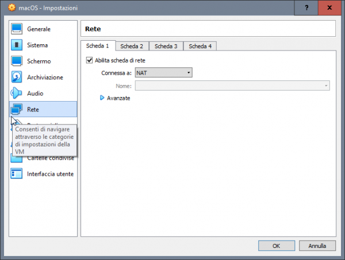The image size is (345, 260).
Task: Select the Interfaccia utente label
Action: [x=51, y=174]
